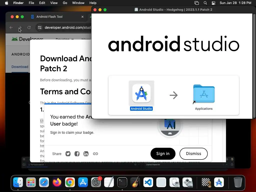
Task: Open Control Center in menu bar
Action: 213,3
